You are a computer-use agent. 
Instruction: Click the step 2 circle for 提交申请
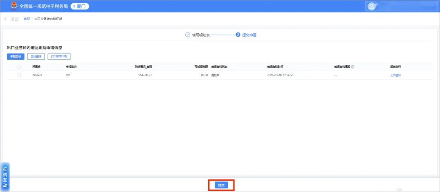(238, 35)
